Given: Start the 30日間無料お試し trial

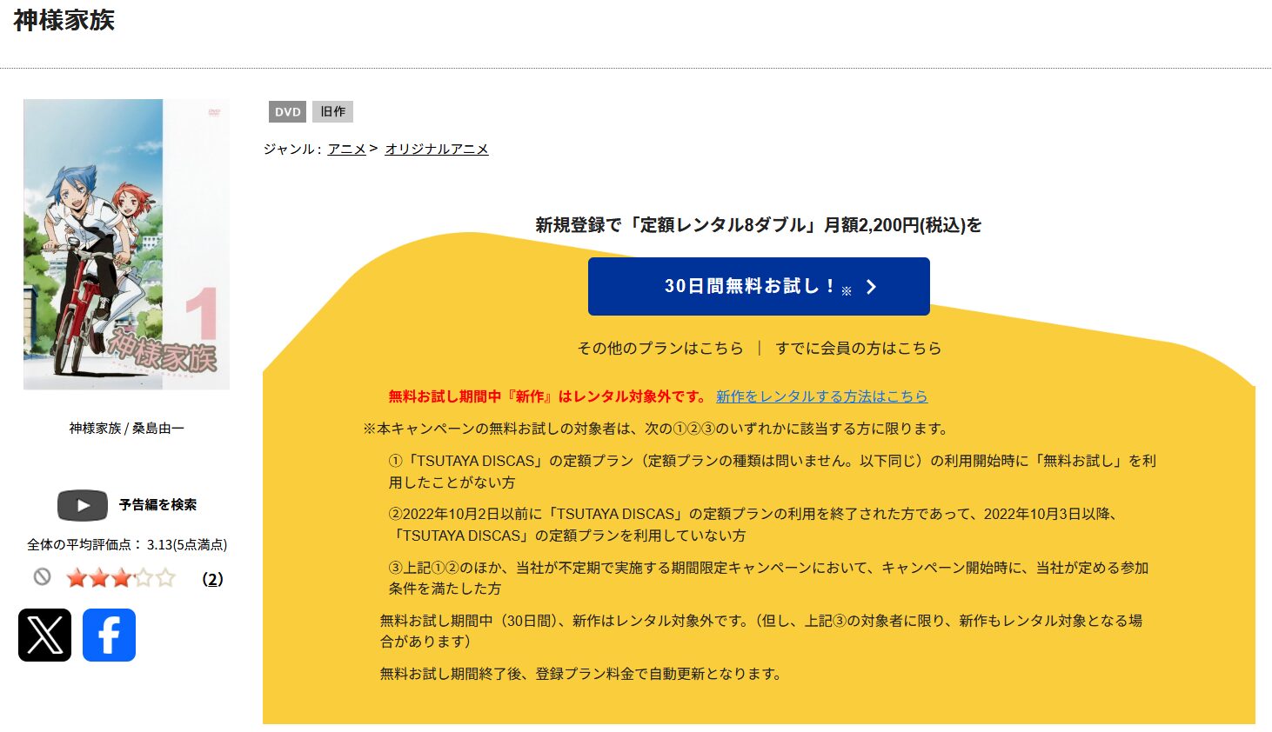Looking at the screenshot, I should 759,286.
